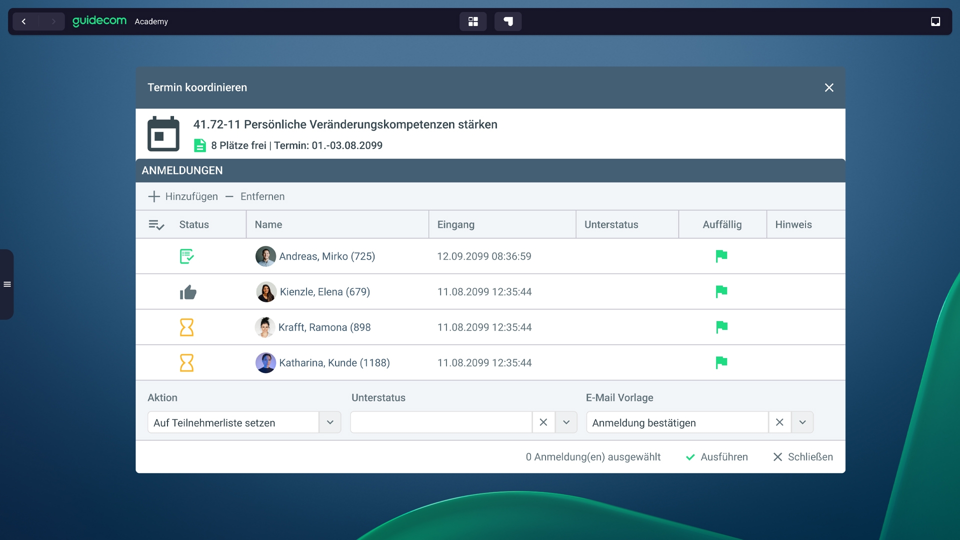The image size is (960, 540).
Task: Expand the Aktion dropdown
Action: (330, 422)
